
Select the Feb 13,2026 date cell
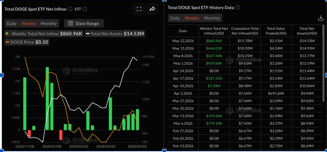[183, 146]
